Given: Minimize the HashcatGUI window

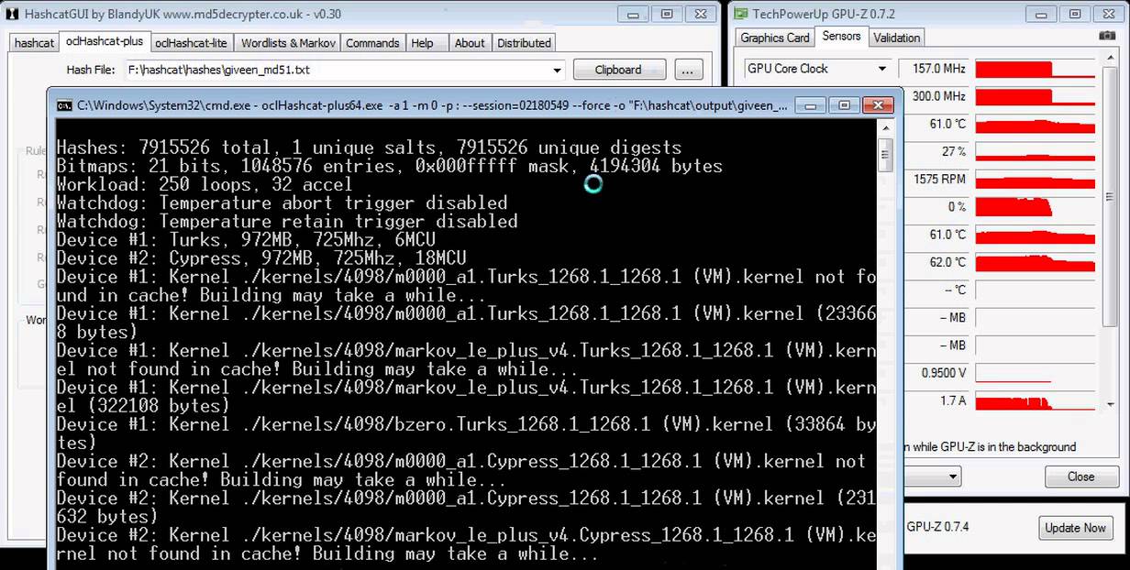Looking at the screenshot, I should click(x=631, y=14).
